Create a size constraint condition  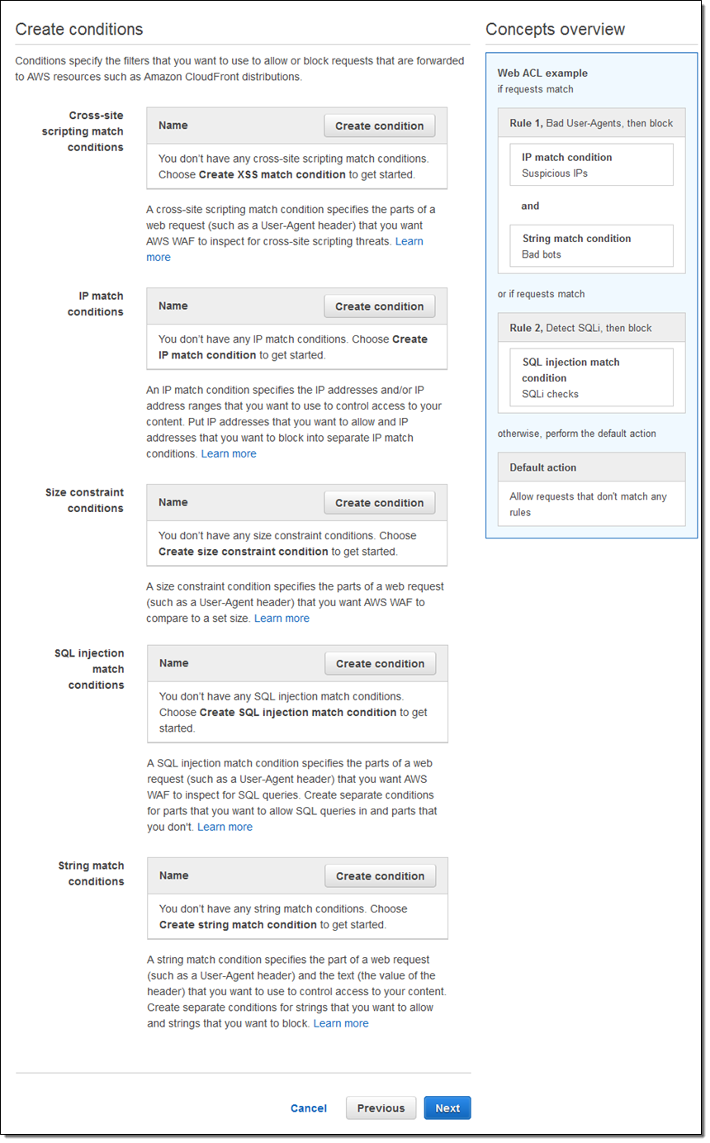click(379, 503)
